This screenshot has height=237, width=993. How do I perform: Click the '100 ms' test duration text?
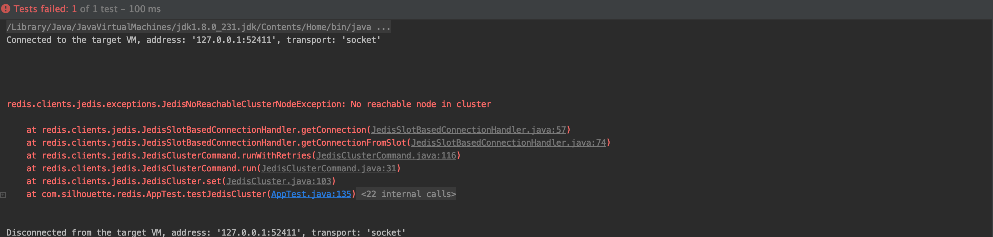pos(145,9)
